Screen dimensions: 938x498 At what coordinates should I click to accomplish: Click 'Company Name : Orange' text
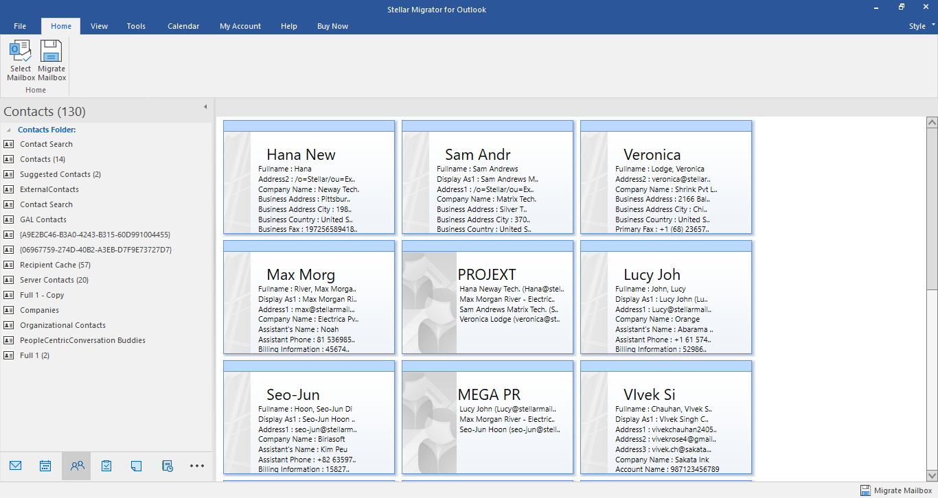658,319
